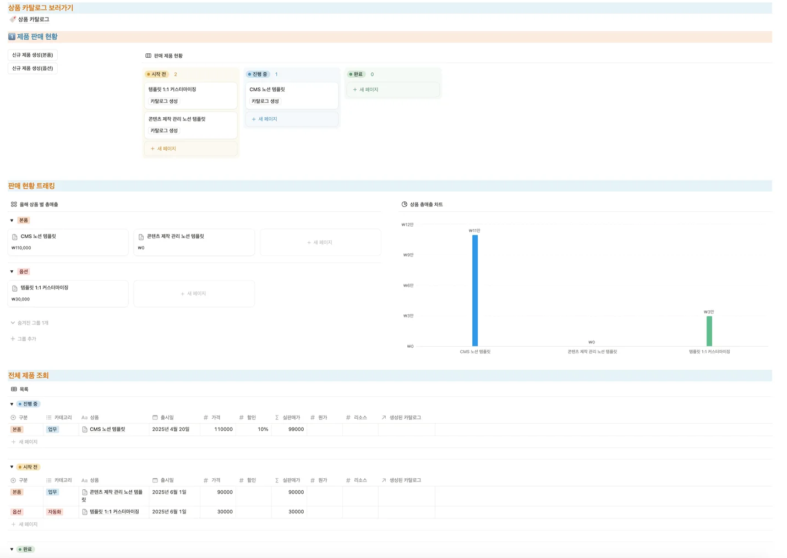This screenshot has width=787, height=558.
Task: Click page icon on 템플릿 1:1 커스터마이징 gallery card
Action: coord(15,288)
